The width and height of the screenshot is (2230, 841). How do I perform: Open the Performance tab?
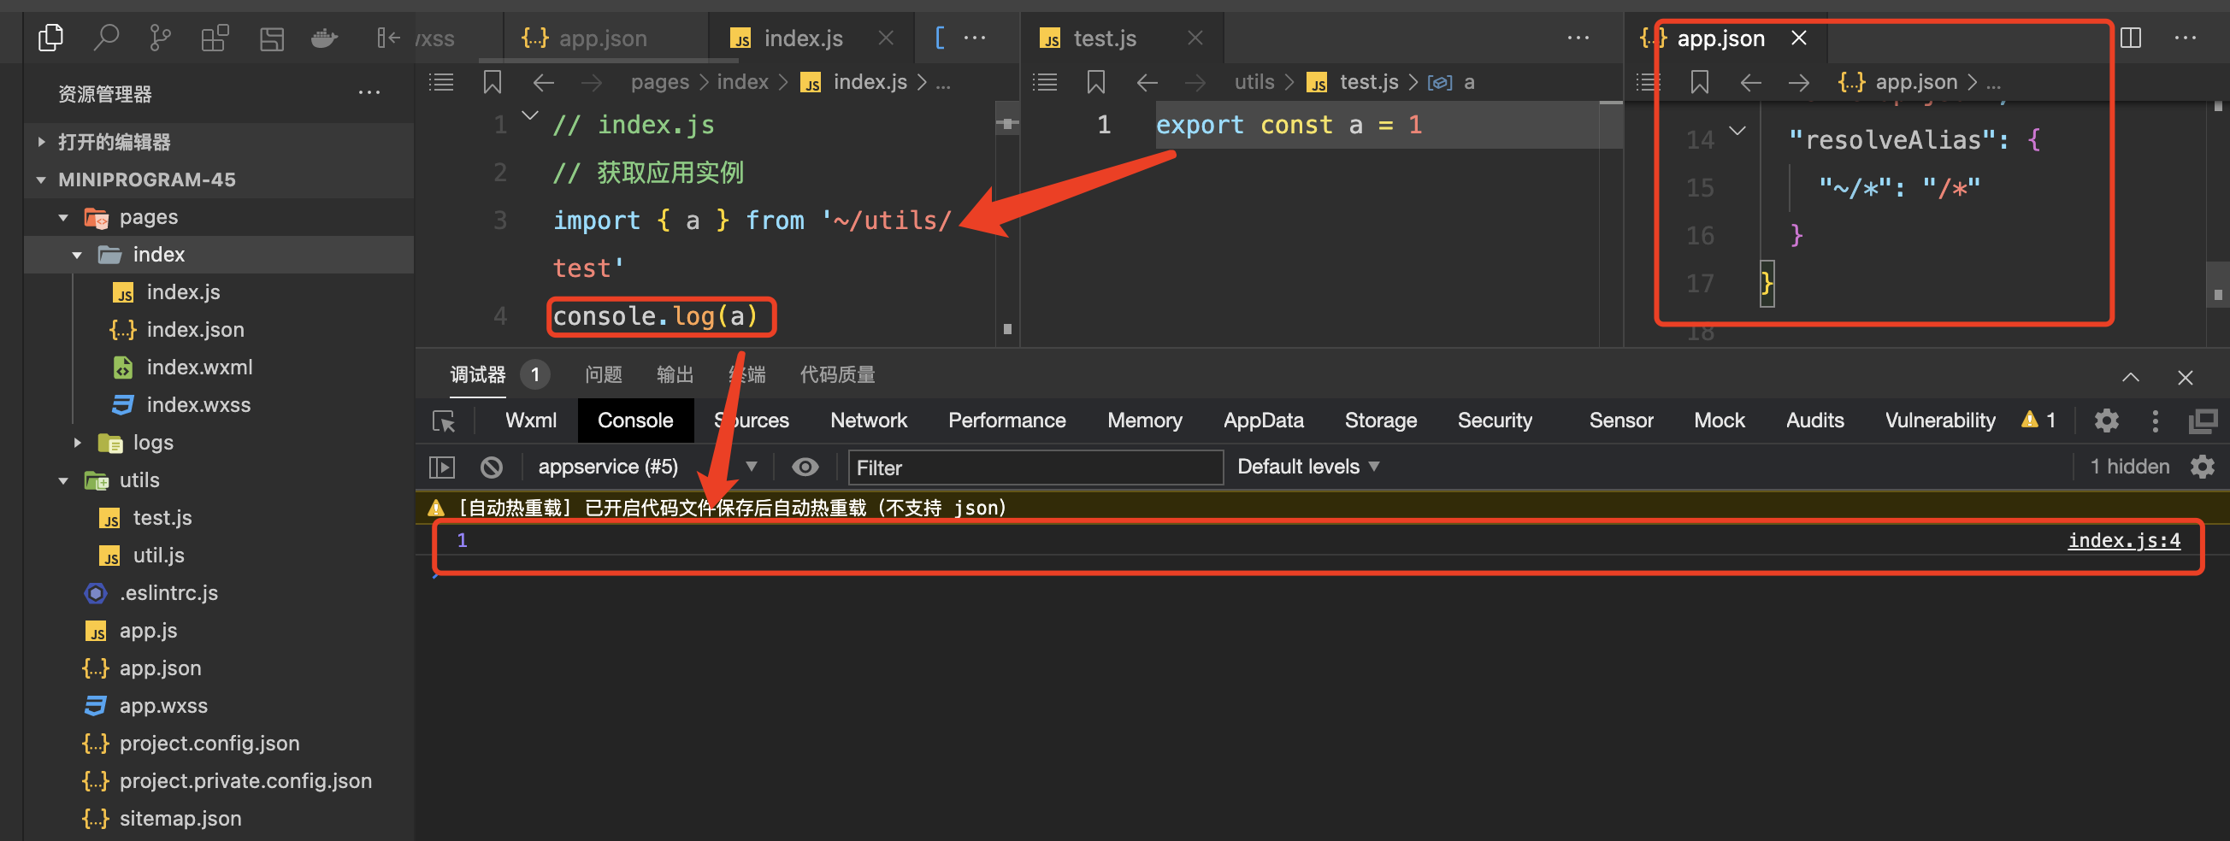[1006, 420]
